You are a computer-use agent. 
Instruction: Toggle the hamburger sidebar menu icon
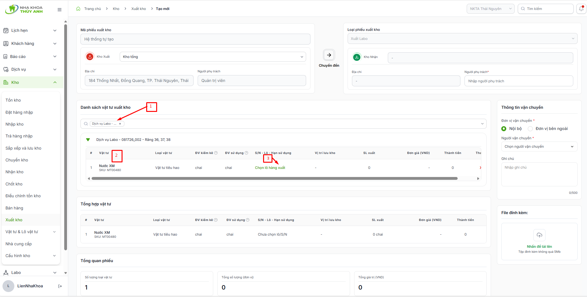[x=60, y=10]
